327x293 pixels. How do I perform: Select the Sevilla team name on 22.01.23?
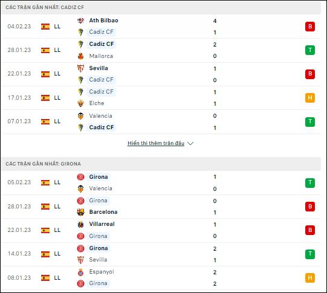(99, 68)
